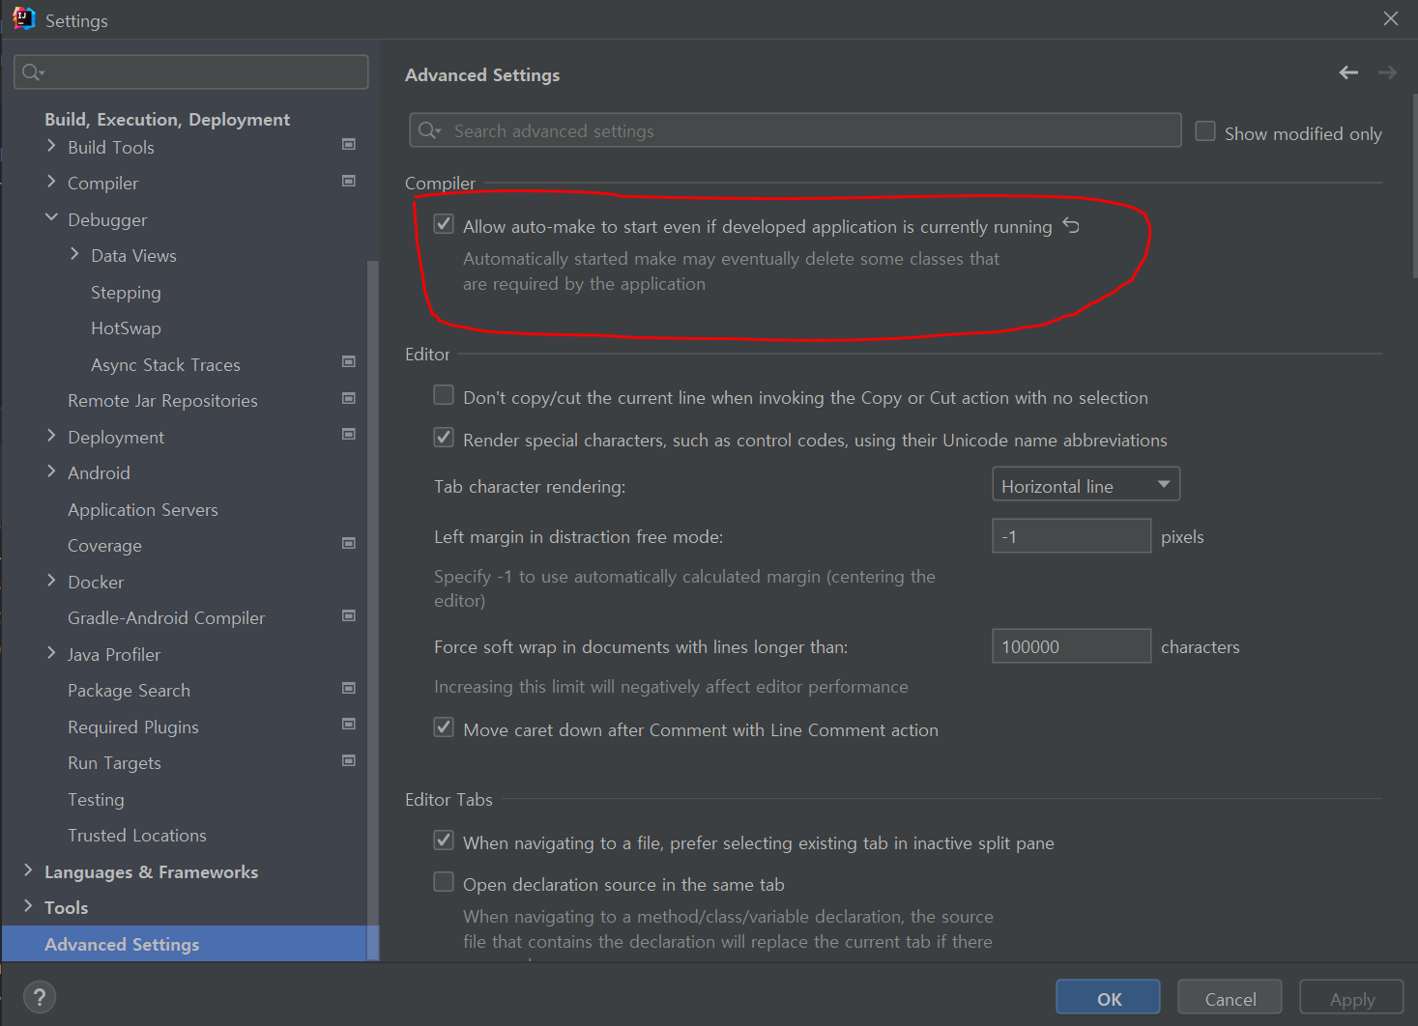Viewport: 1418px width, 1026px height.
Task: Click the jump-to-settings icon beside Run Targets
Action: (x=348, y=760)
